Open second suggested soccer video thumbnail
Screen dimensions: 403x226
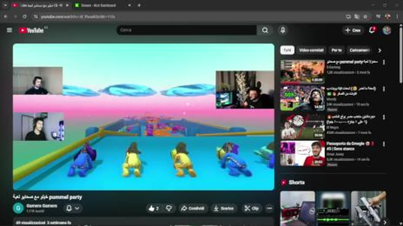(x=303, y=99)
